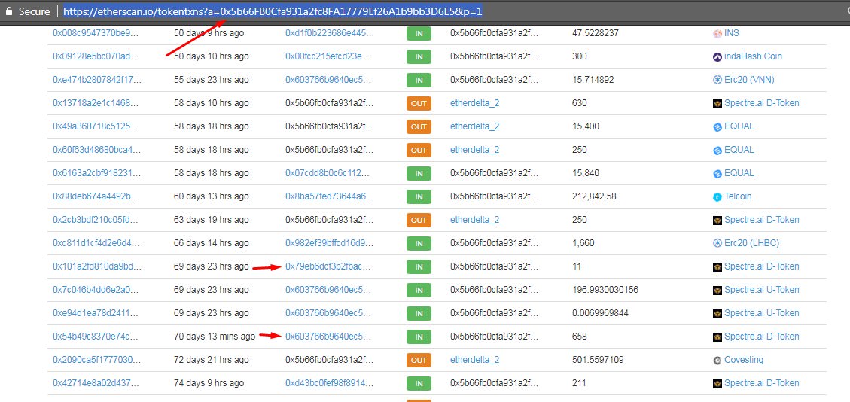Open transaction hash 0xe94d1ea78d2411
This screenshot has height=402, width=850.
[96, 313]
